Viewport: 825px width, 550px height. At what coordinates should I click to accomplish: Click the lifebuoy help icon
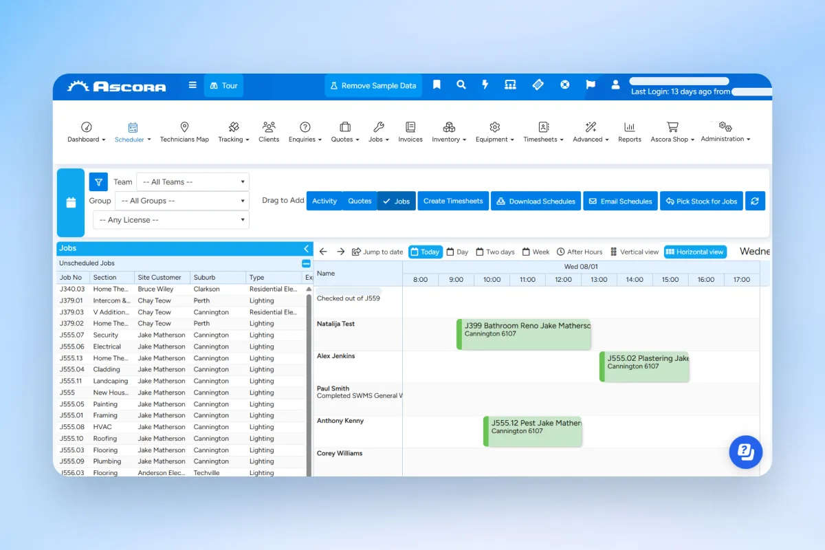(x=565, y=85)
